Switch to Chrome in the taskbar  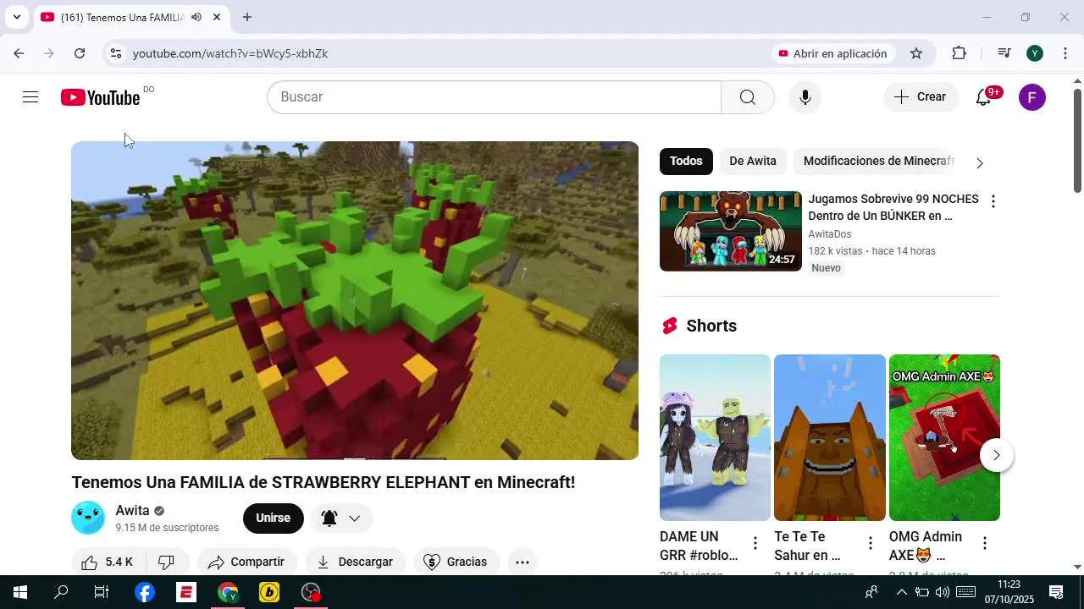click(228, 592)
